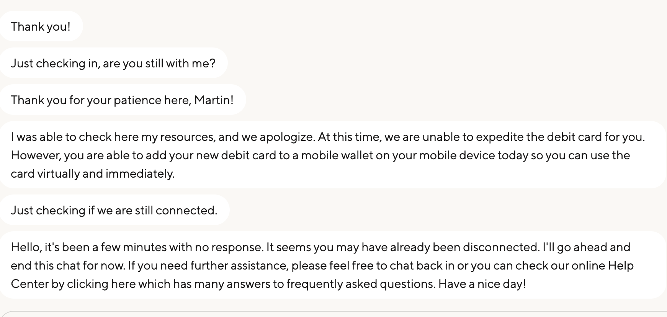Viewport: 667px width, 317px height.
Task: Click the phrase 'Have a nice day!'
Action: tap(482, 284)
